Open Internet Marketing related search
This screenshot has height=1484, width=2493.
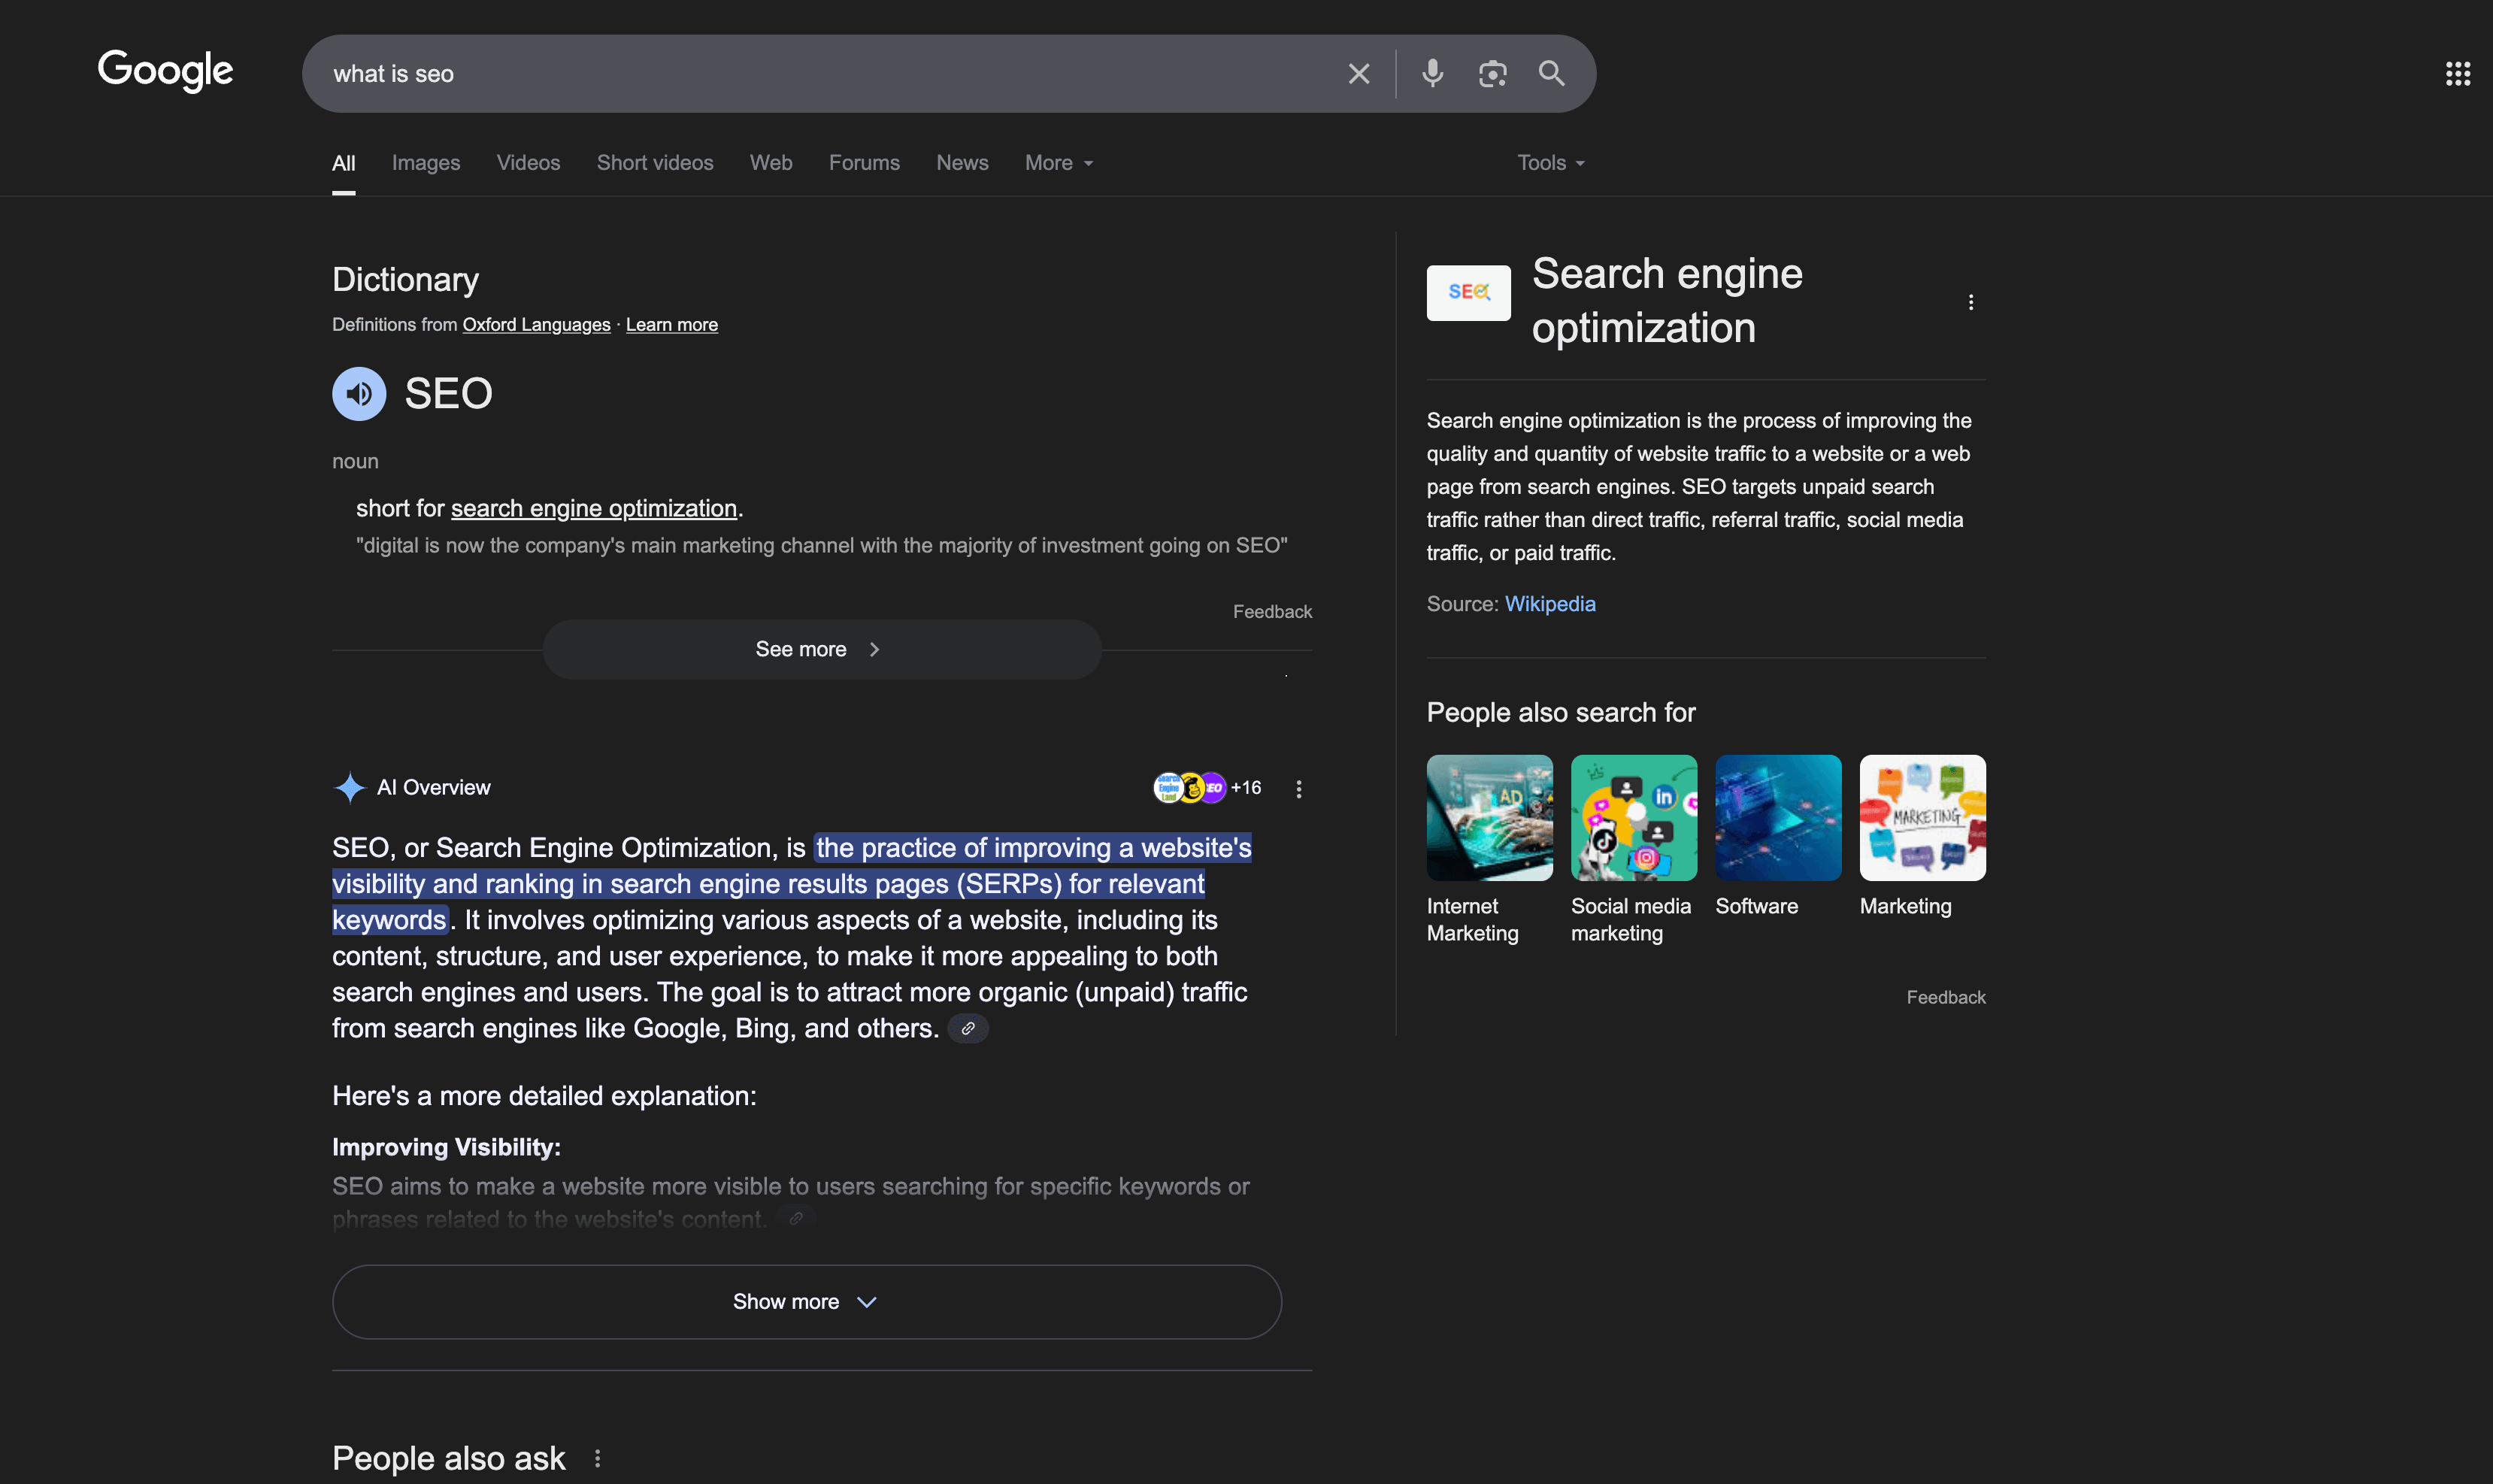tap(1489, 850)
